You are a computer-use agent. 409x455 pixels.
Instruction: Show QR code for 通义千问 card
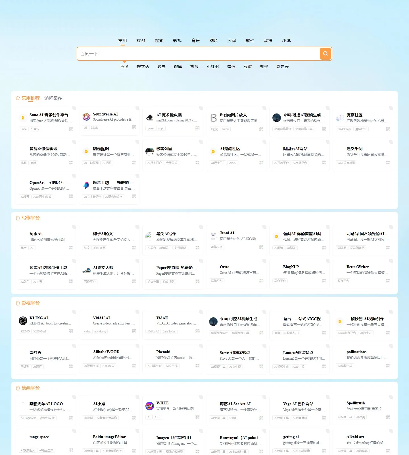388,162
